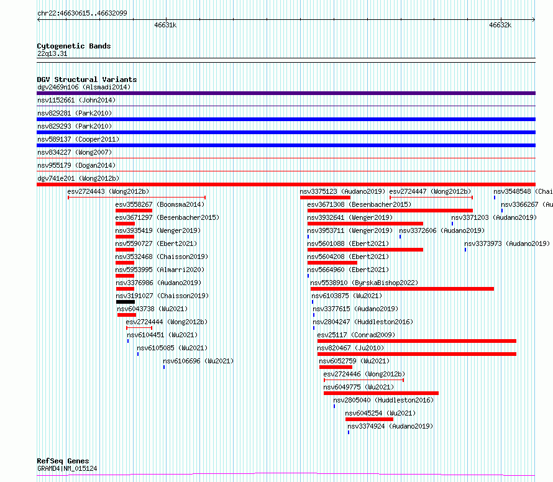Open nsv3376986 (Audano2019) variant
The image size is (553, 482).
(158, 283)
